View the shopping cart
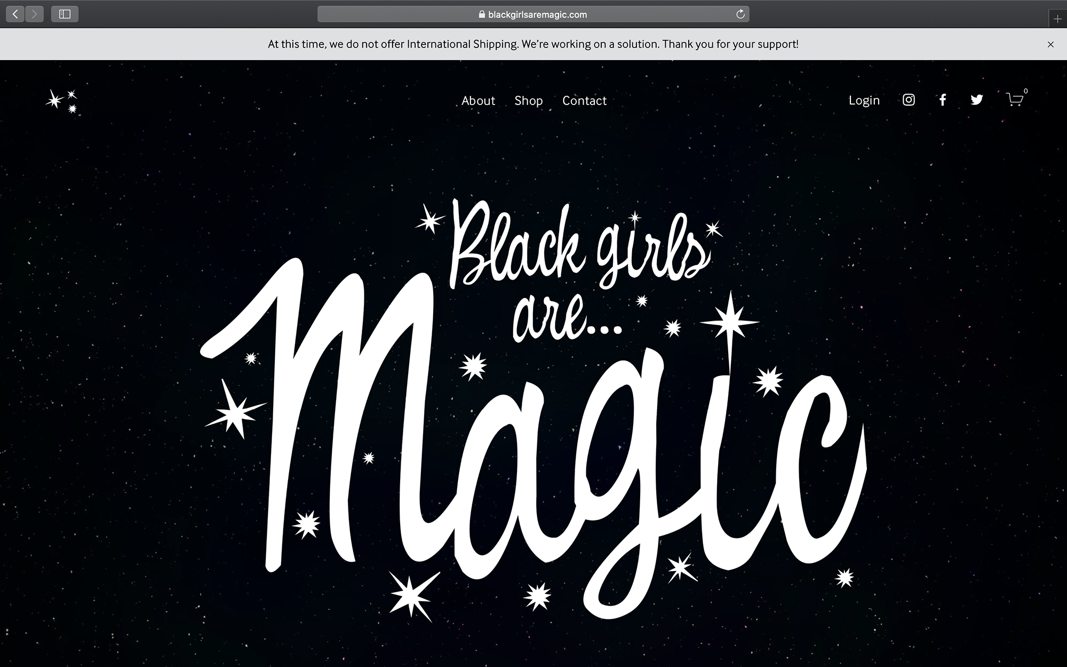Image resolution: width=1067 pixels, height=667 pixels. click(x=1014, y=100)
